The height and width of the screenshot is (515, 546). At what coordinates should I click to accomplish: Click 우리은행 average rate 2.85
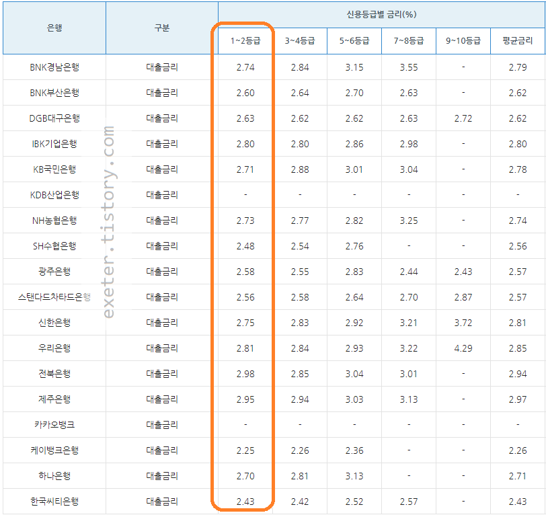click(518, 348)
